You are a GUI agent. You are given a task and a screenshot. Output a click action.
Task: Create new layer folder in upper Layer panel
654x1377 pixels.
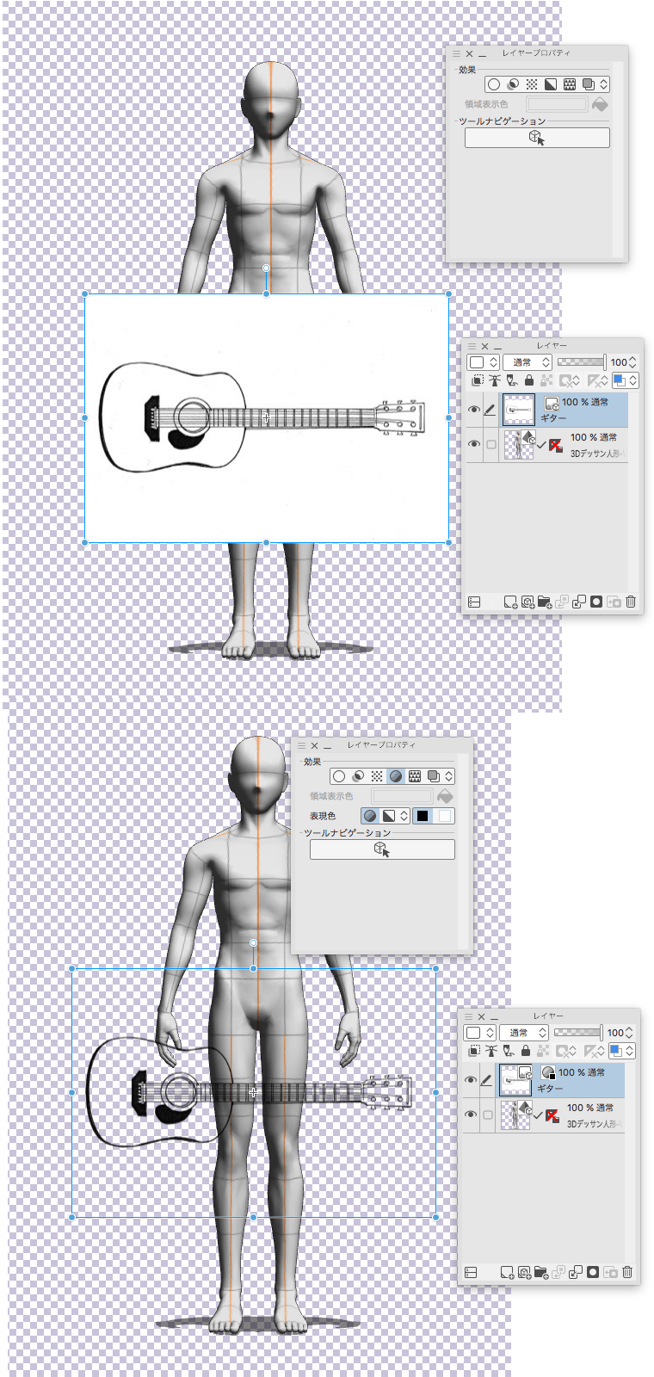(544, 602)
